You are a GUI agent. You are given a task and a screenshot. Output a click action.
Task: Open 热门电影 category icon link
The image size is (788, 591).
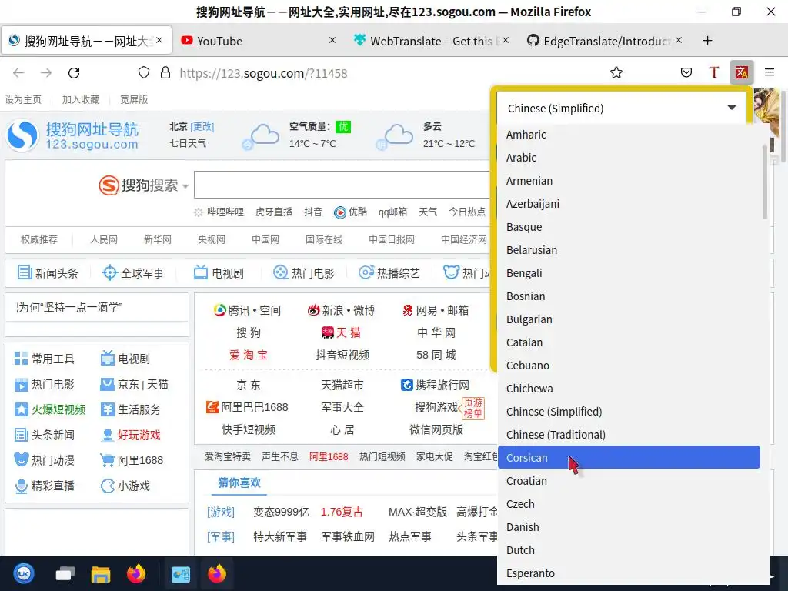coord(303,273)
